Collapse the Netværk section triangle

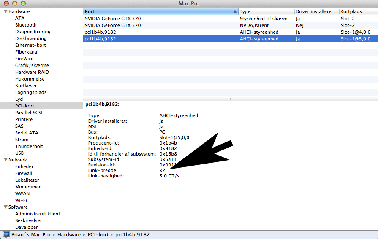point(5,160)
